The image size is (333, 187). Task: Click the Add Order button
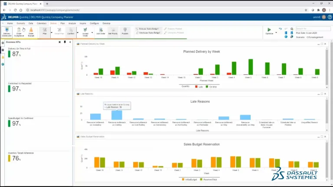pyautogui.click(x=101, y=31)
